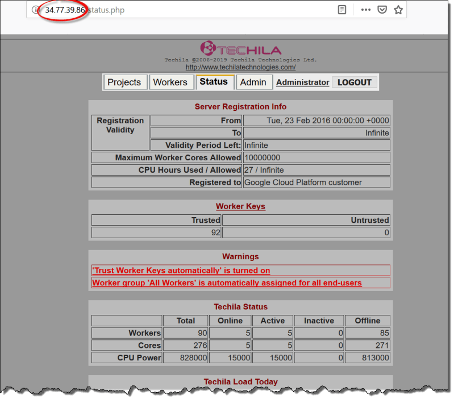454x403 pixels.
Task: Click the CPU Power Offline value 813000
Action: point(376,358)
